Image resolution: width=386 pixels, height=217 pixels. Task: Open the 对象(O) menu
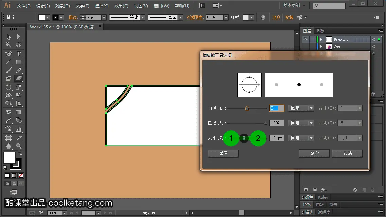click(63, 6)
